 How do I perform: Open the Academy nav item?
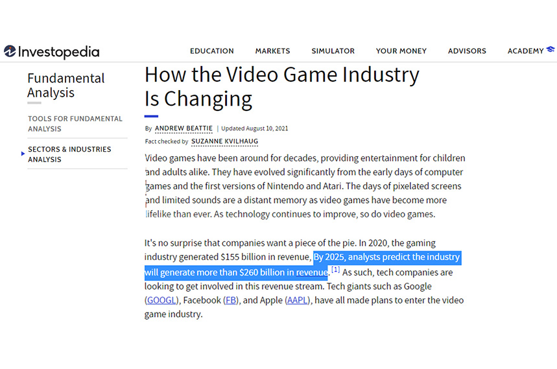[x=525, y=51]
